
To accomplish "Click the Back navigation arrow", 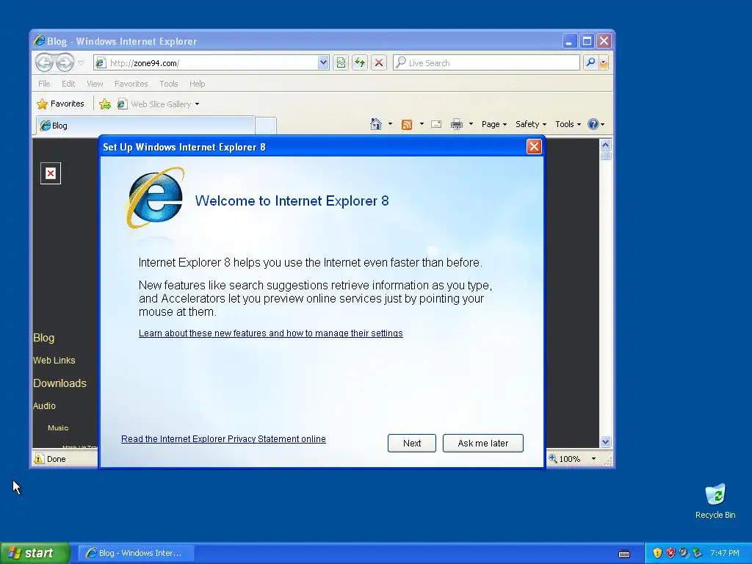I will (x=45, y=62).
